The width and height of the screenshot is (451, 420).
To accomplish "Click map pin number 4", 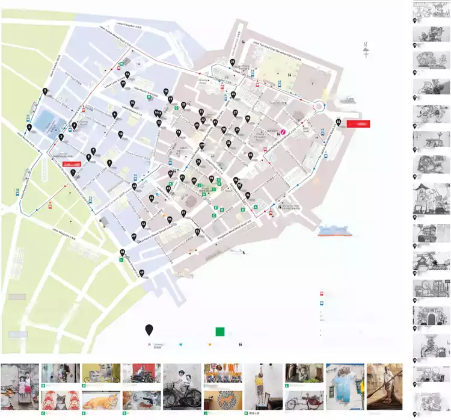I will click(x=29, y=127).
